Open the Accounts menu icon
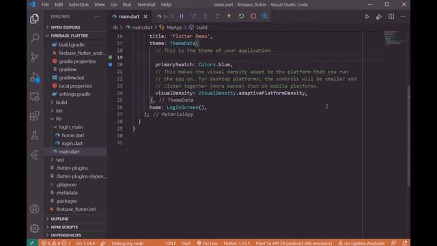Image resolution: width=437 pixels, height=246 pixels. (x=35, y=209)
